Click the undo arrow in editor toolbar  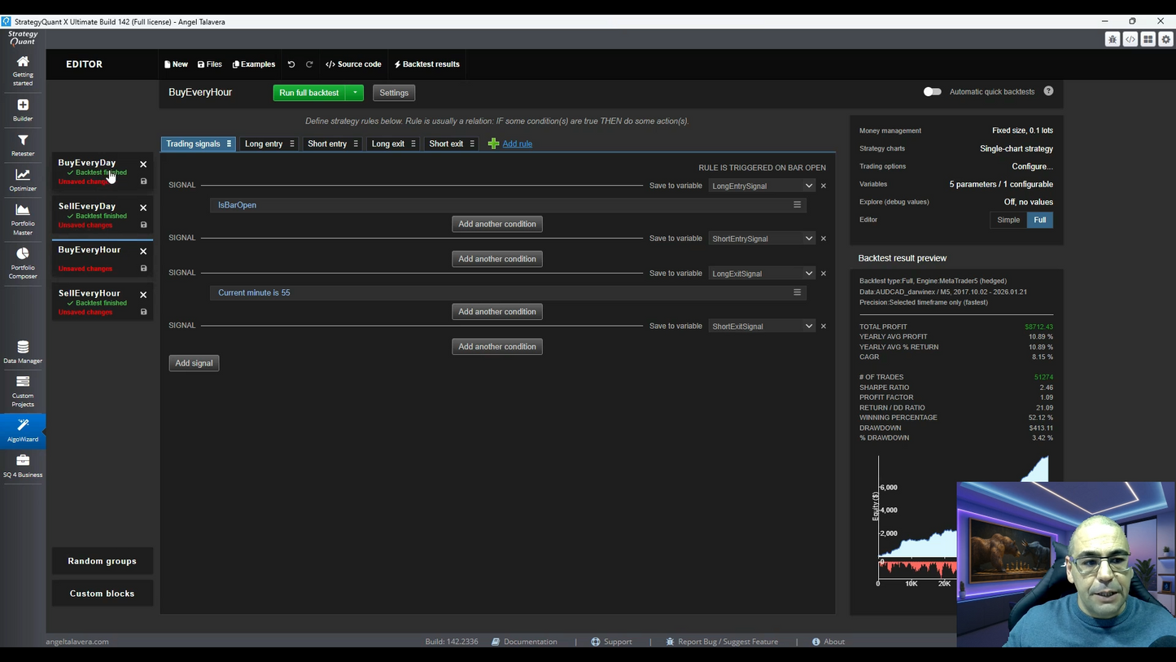[x=291, y=64]
